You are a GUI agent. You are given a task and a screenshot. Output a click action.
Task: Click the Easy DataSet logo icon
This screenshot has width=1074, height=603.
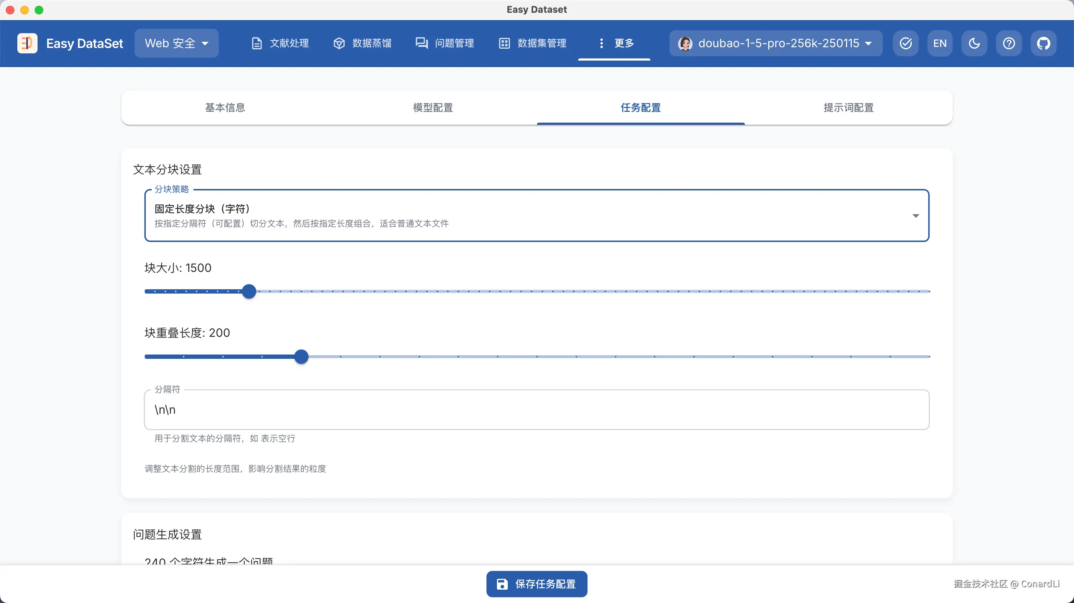[27, 43]
